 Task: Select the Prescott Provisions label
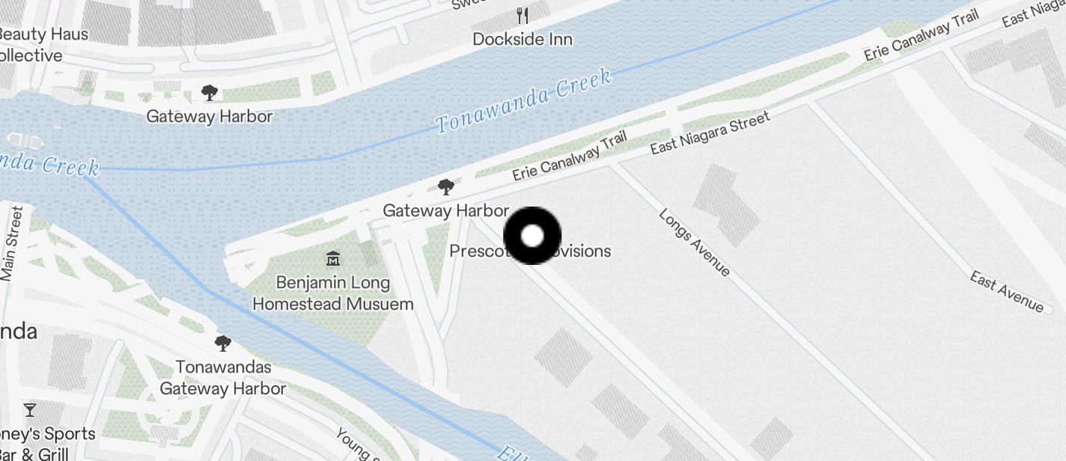click(x=530, y=251)
